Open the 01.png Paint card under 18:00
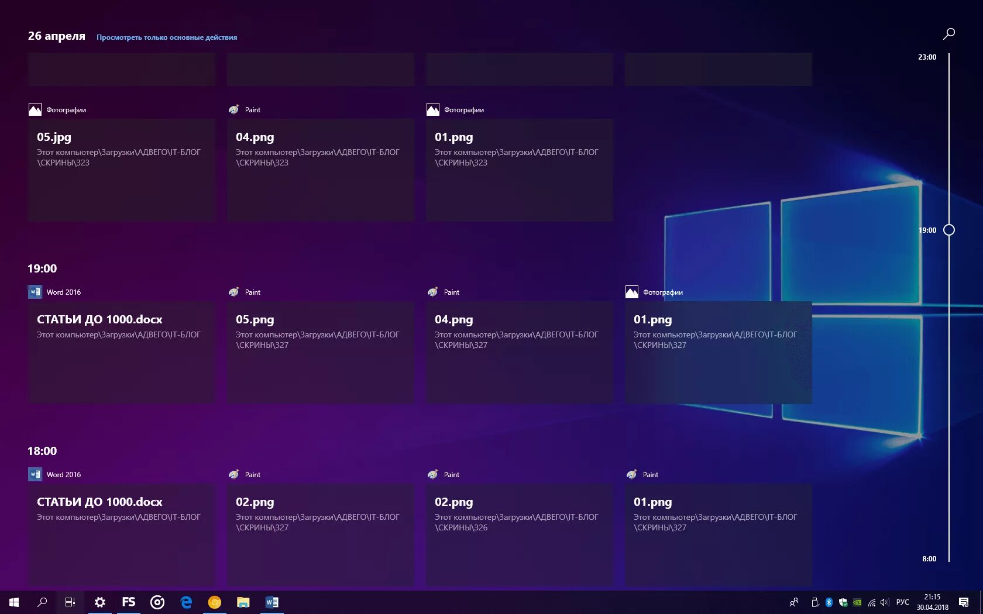Screen dimensions: 983x614 point(719,534)
